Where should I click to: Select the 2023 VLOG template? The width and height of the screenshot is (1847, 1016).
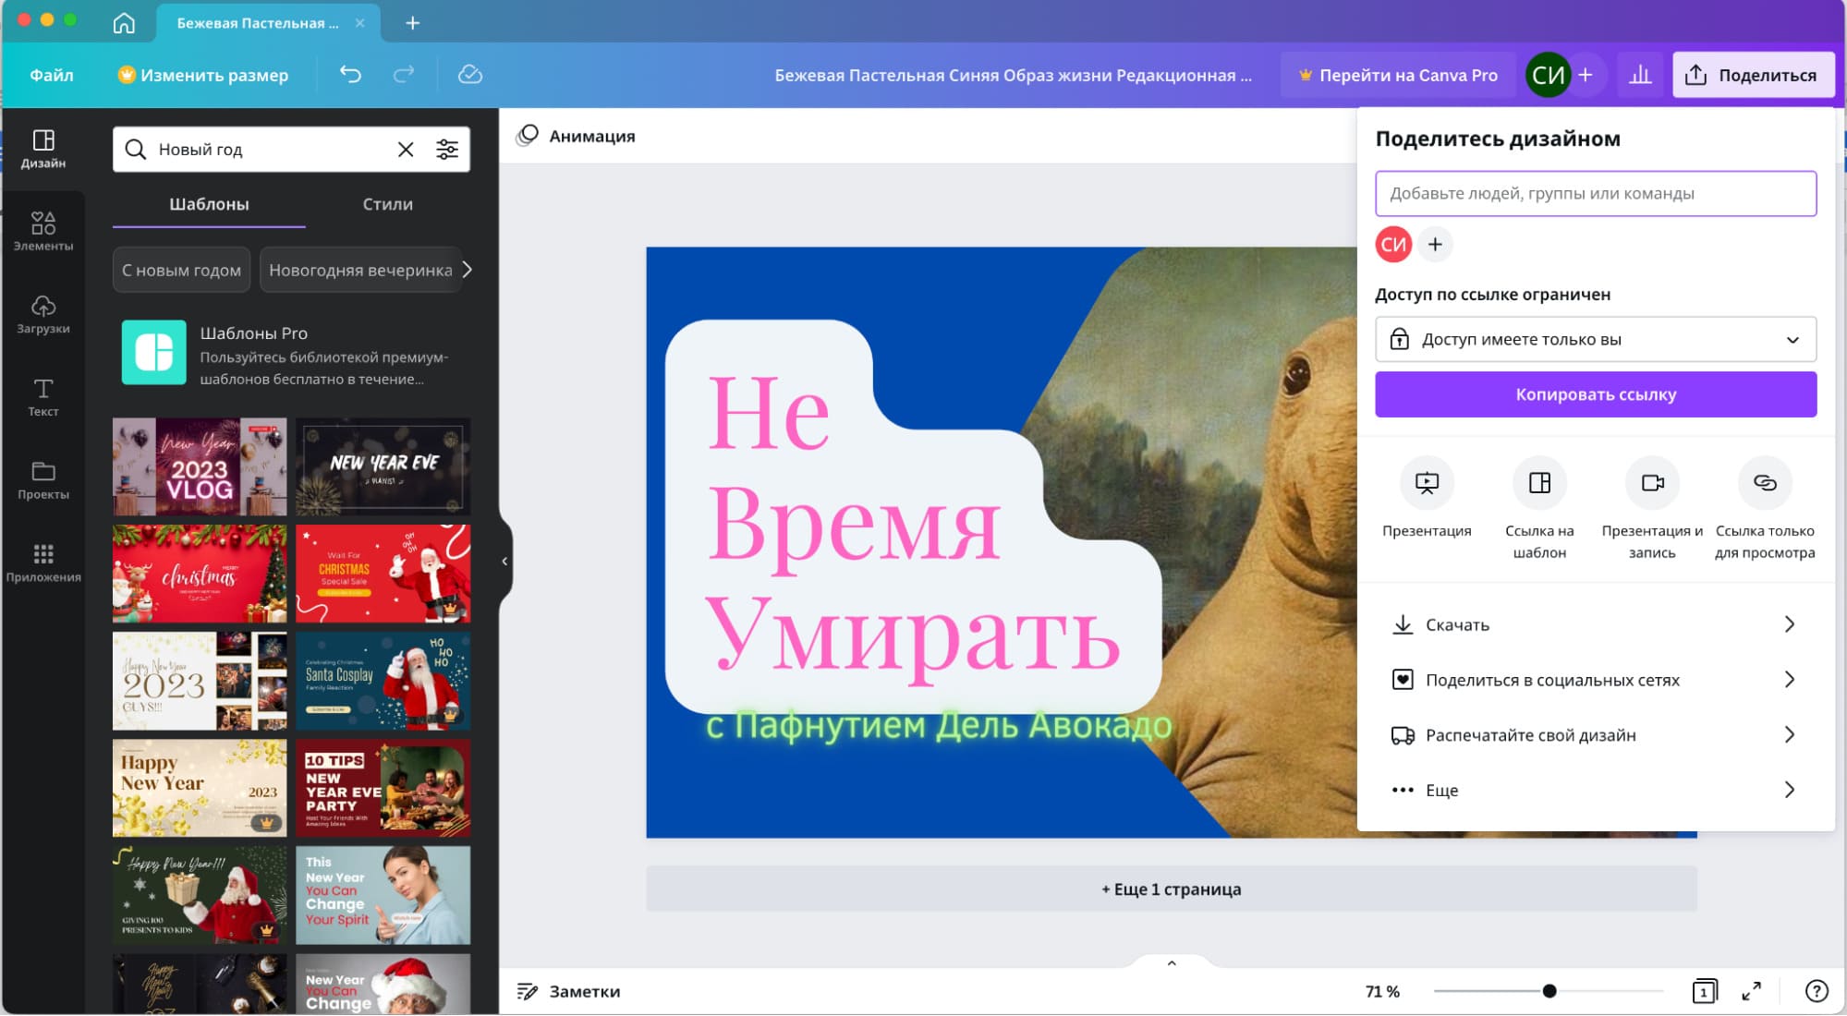pyautogui.click(x=200, y=466)
